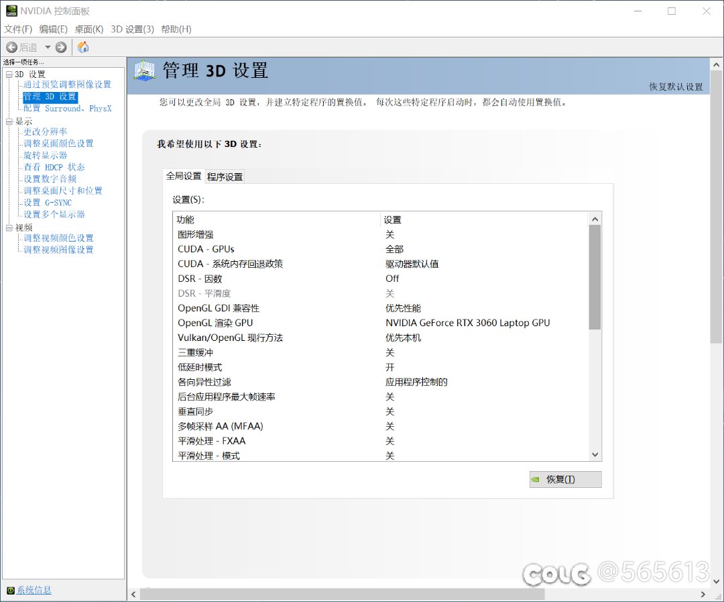Select the 多帧采样 AA (MFAA) row

[381, 426]
